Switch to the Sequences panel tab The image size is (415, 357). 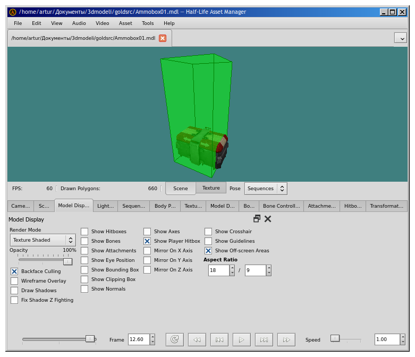134,206
